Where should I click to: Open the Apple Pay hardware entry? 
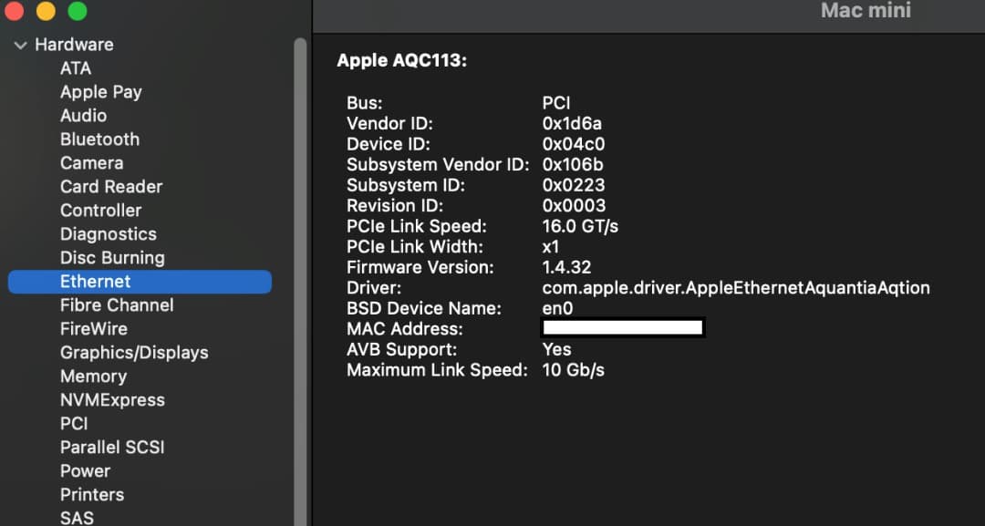click(100, 91)
